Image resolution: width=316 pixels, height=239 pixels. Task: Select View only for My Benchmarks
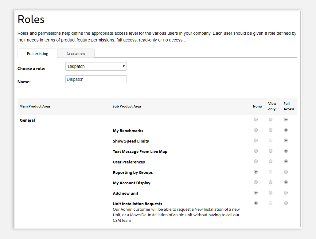(x=271, y=130)
